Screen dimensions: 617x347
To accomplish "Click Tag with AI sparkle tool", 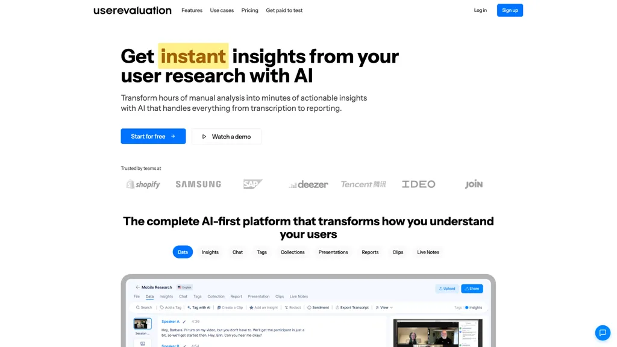I will pyautogui.click(x=199, y=308).
